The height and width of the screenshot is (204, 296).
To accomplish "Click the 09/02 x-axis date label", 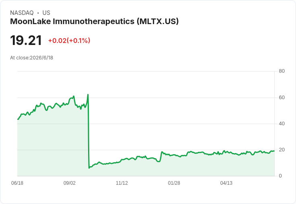I will tap(70, 183).
